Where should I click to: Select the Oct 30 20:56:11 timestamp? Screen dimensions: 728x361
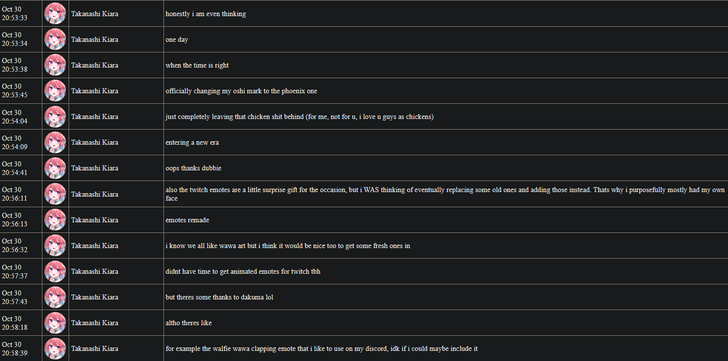pyautogui.click(x=15, y=194)
